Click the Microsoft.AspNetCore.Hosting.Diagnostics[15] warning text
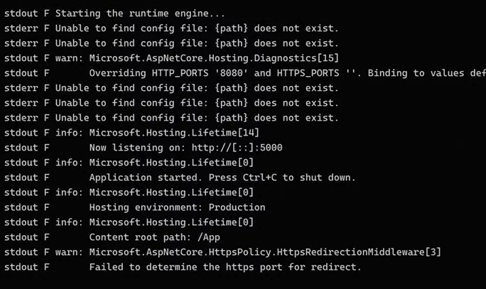Viewport: 486px width, 289px height. [214, 58]
